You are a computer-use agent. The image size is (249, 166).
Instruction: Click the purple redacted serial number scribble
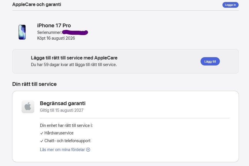click(x=75, y=32)
